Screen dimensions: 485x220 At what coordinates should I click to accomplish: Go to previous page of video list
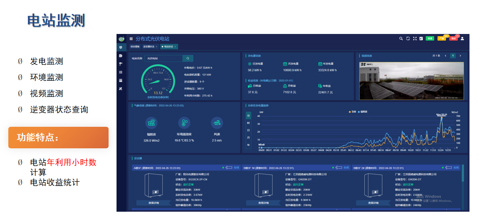tap(446, 56)
